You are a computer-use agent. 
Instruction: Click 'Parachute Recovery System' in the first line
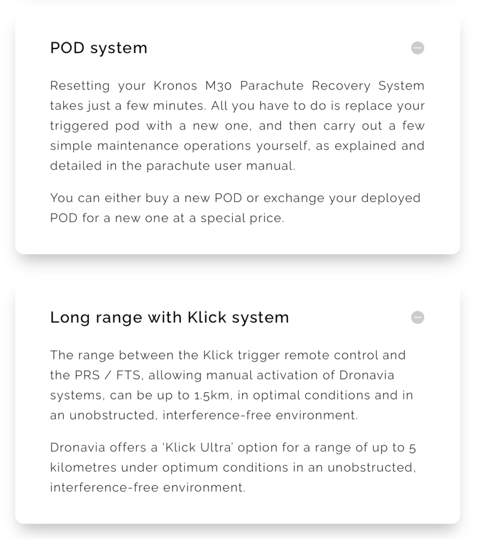332,86
